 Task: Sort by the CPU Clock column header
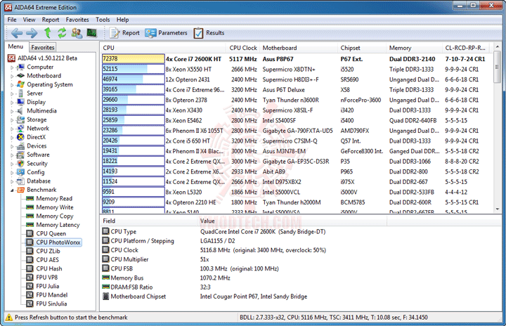pos(243,48)
